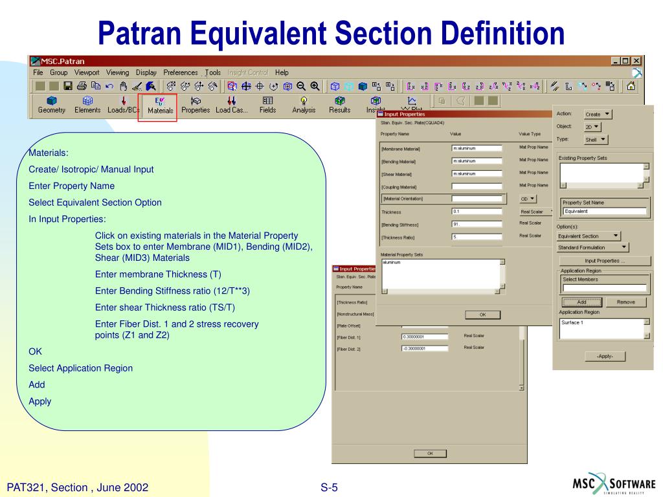663x497 pixels.
Task: Click the Zoom Out magnifier icon
Action: coord(301,86)
